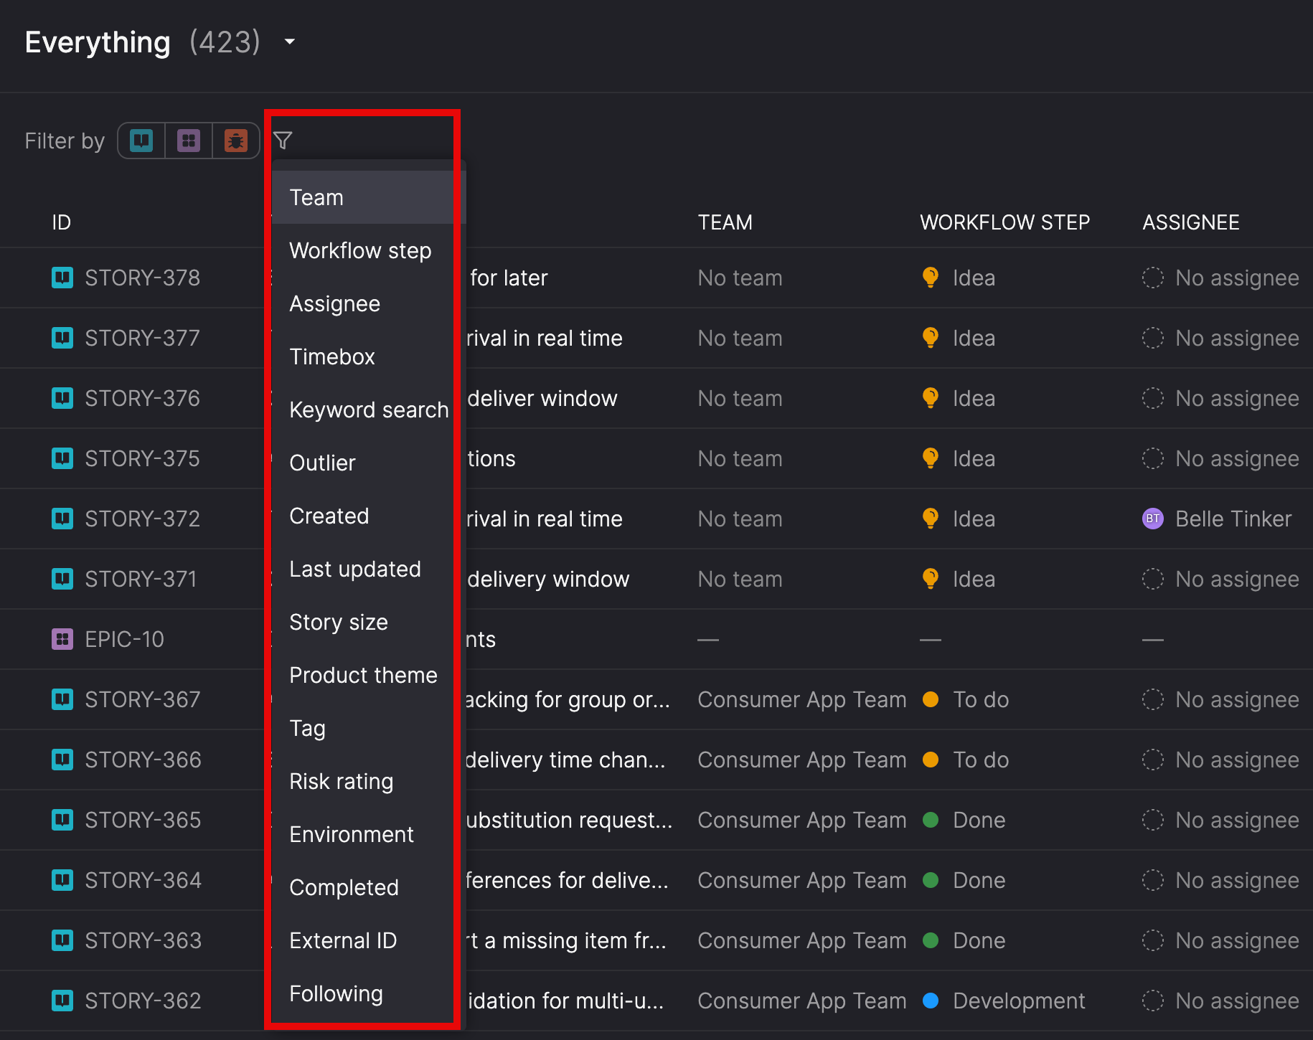Screen dimensions: 1313x1040
Task: Click the Idea lightbulb icon for STORY-376
Action: (x=931, y=398)
